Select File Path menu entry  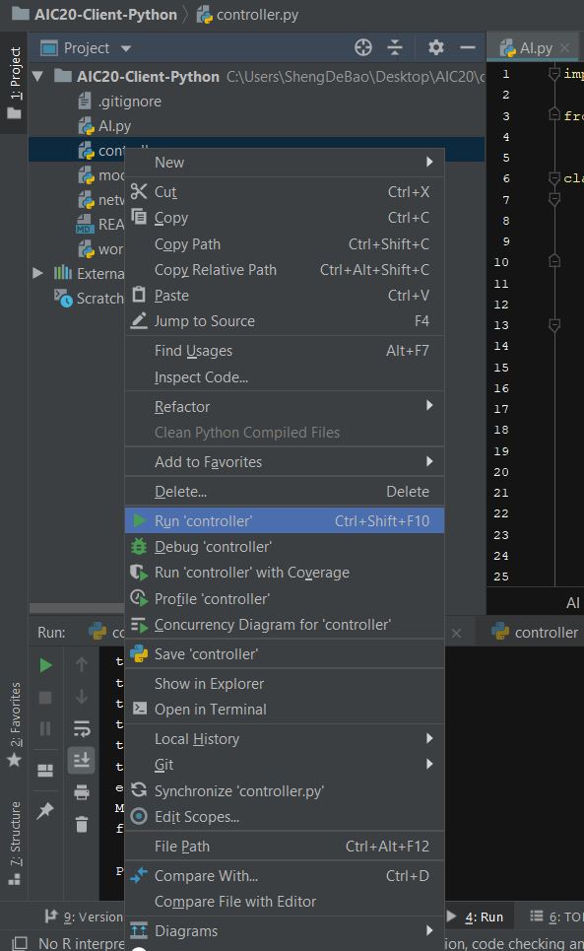pos(285,847)
